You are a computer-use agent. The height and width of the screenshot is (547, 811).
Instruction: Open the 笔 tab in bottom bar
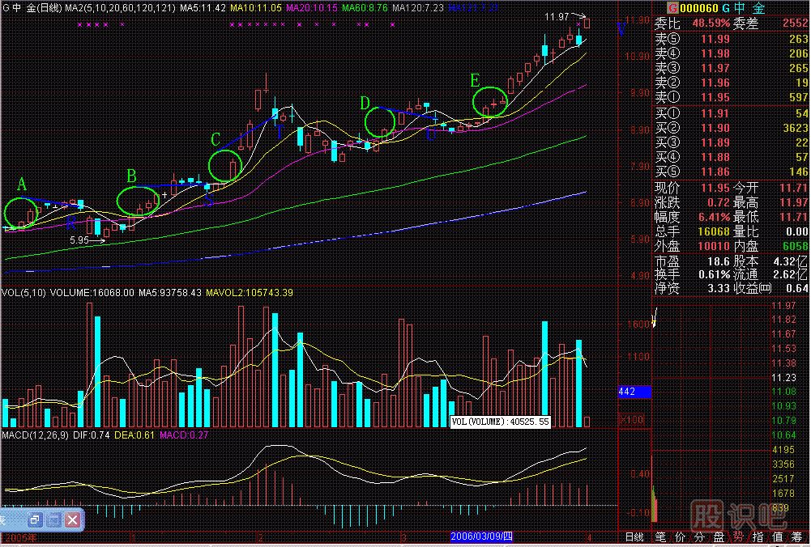(x=660, y=537)
